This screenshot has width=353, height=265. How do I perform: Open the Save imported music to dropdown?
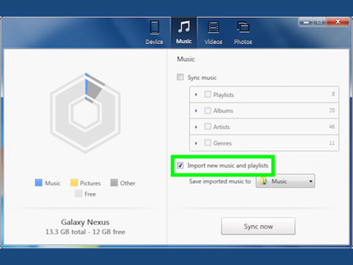click(285, 181)
